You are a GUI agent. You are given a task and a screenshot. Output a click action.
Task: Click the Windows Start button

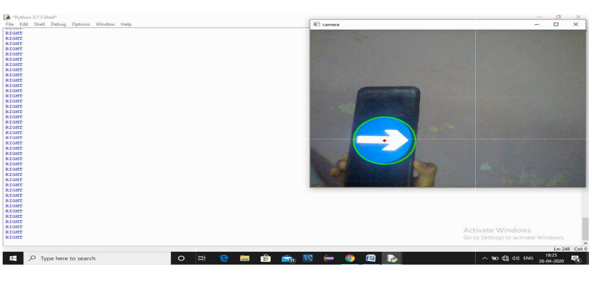coord(13,258)
